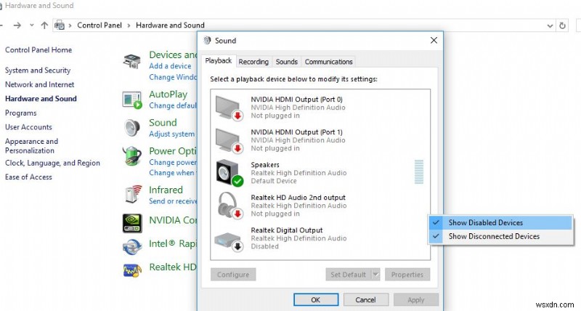Screen dimensions: 581x311
Task: Open the device Properties button
Action: click(407, 275)
